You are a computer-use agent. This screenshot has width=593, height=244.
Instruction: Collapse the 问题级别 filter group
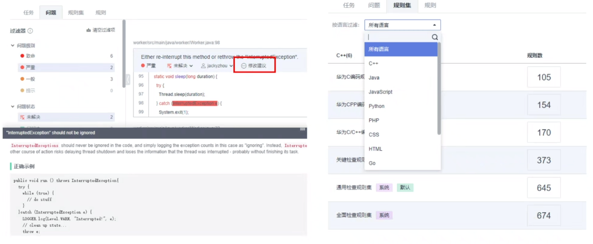click(x=13, y=45)
